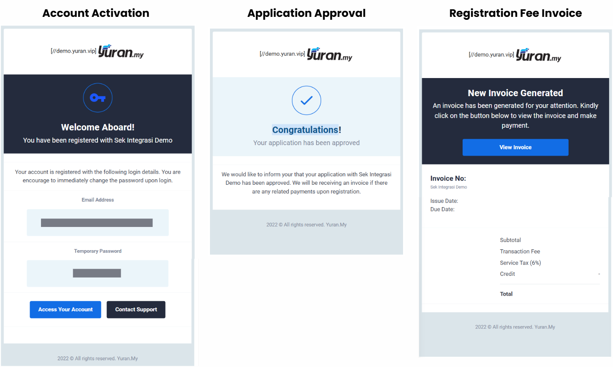Screen dimensions: 613x367
Task: Click the New Invoice Generated heading
Action: point(515,93)
